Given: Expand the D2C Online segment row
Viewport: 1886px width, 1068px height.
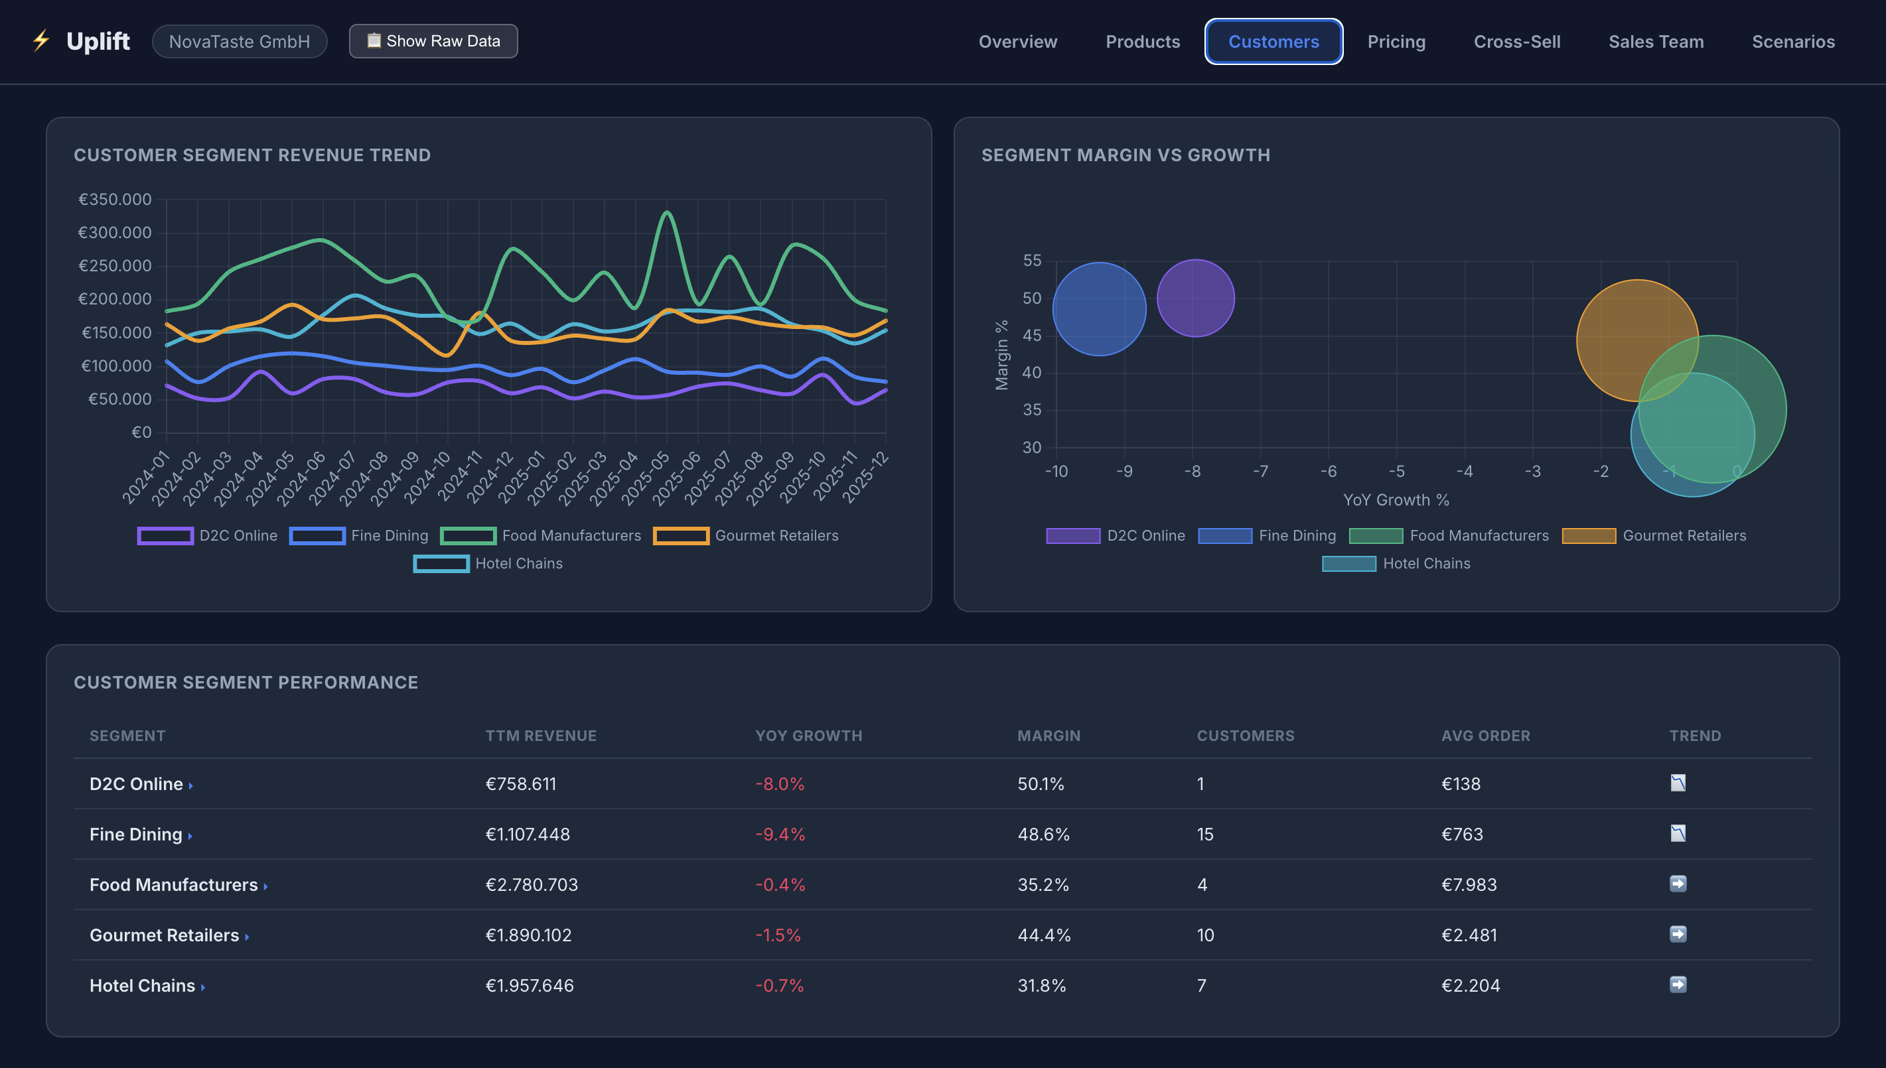Looking at the screenshot, I should coord(141,783).
